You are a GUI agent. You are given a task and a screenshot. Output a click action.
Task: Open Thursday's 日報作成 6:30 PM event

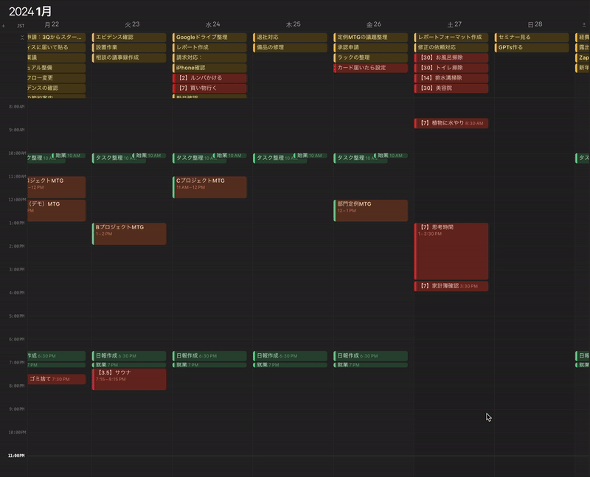pyautogui.click(x=290, y=356)
